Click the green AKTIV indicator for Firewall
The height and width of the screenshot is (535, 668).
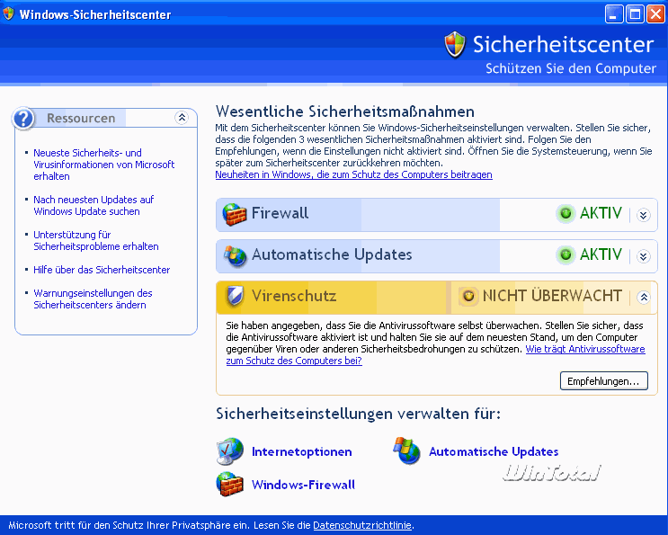(x=566, y=213)
